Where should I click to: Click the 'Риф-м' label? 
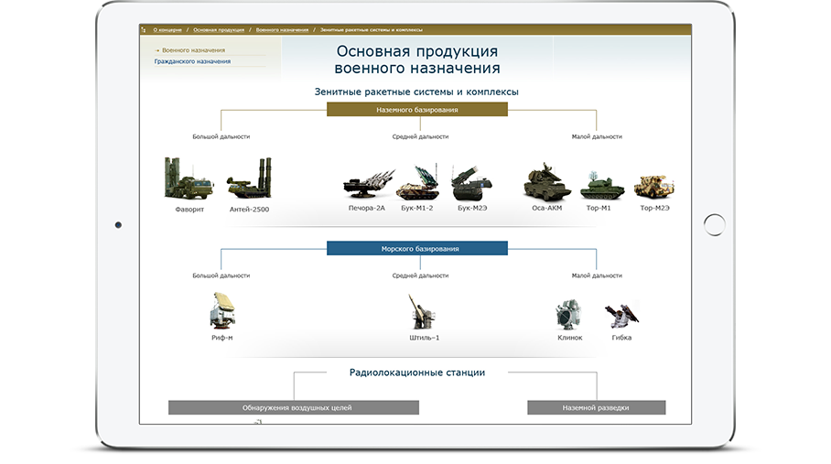(x=222, y=338)
